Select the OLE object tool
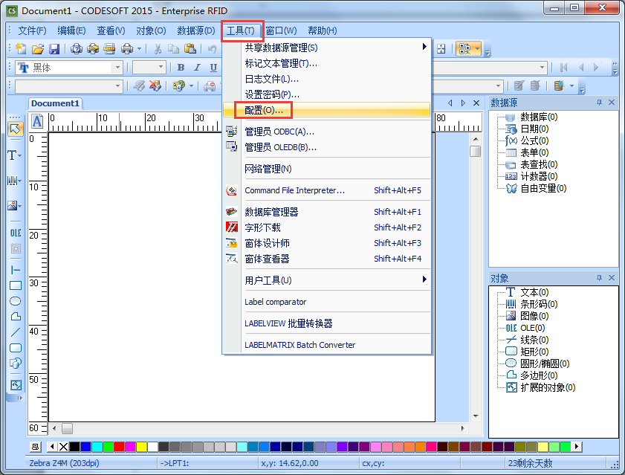625x475 pixels. [x=16, y=233]
